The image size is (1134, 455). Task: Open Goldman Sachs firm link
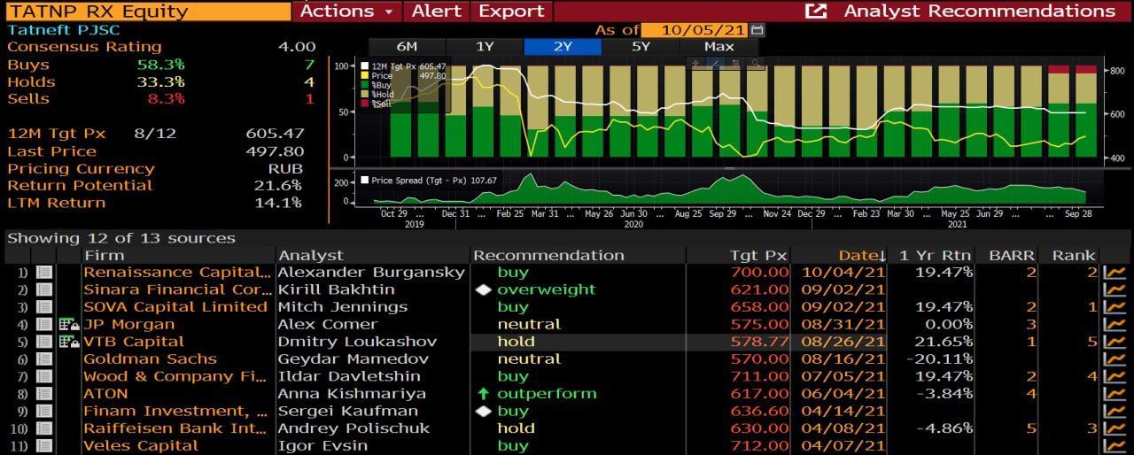pos(150,359)
